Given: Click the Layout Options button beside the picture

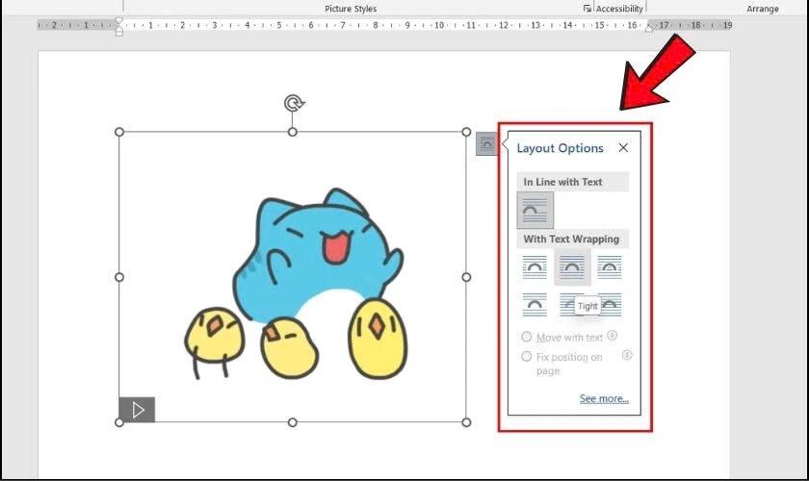Looking at the screenshot, I should 486,144.
